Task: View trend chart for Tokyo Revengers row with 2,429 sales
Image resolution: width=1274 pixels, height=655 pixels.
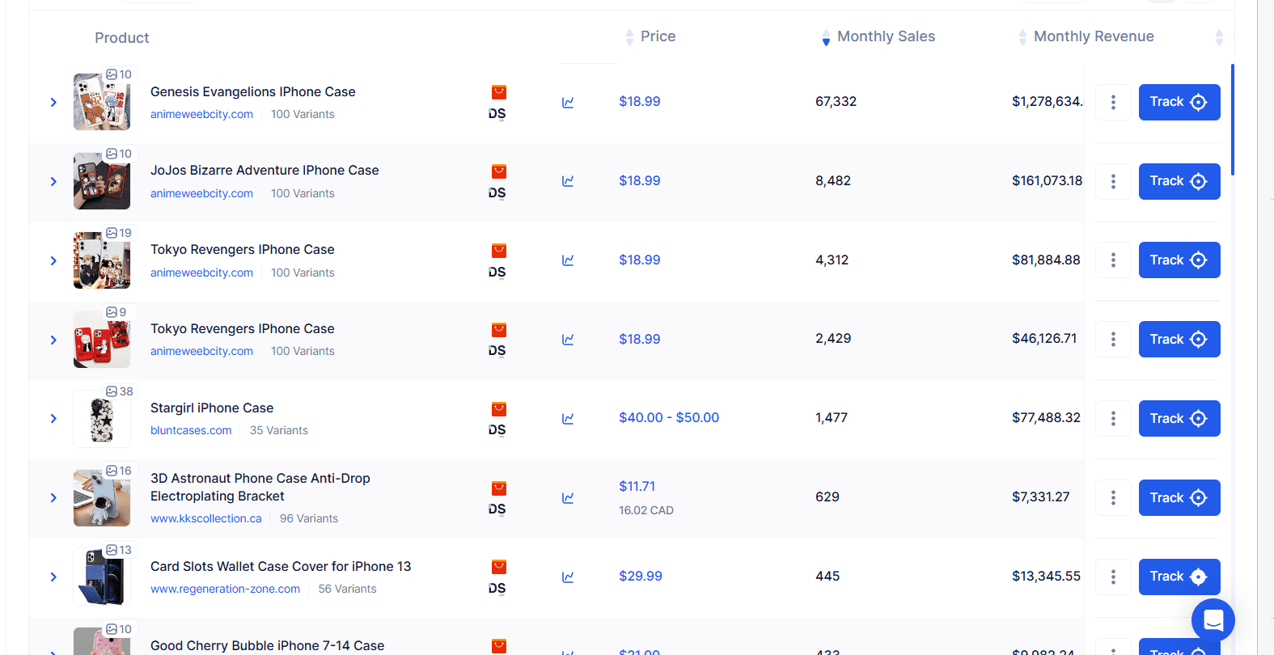Action: (568, 340)
